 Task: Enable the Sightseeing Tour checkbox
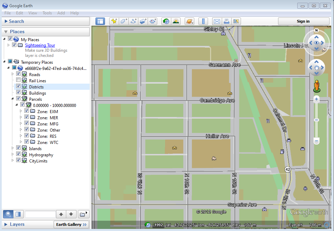pos(14,45)
